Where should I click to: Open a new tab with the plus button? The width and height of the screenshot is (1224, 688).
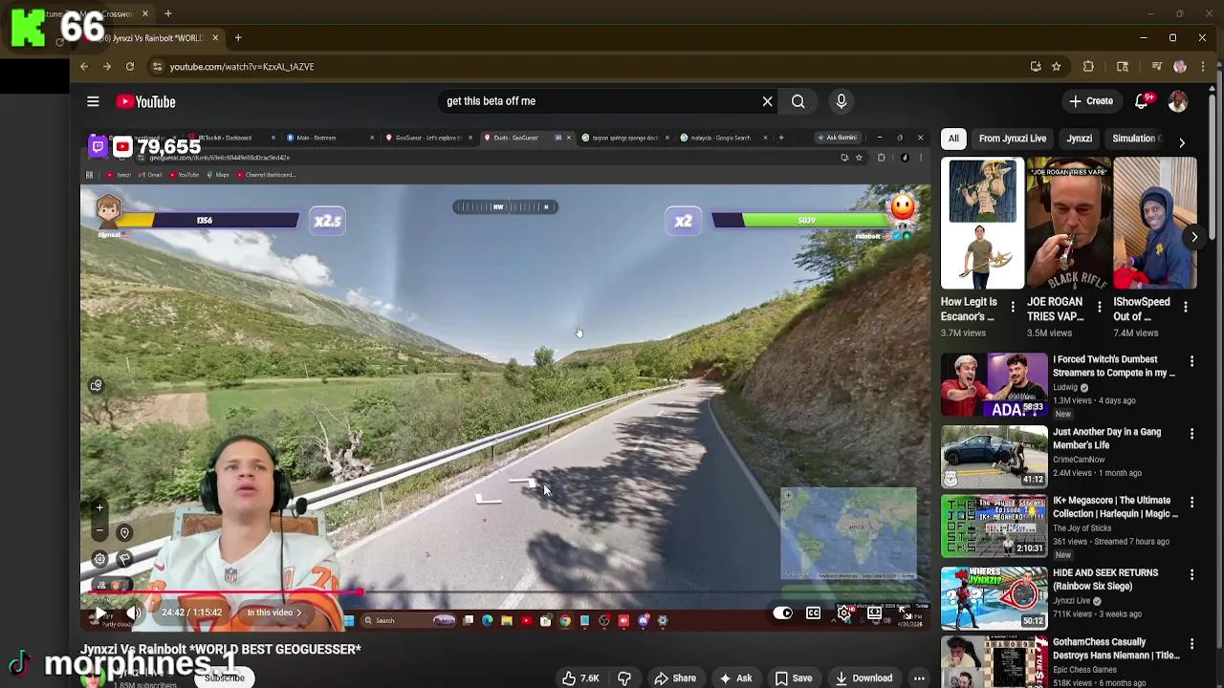[238, 38]
